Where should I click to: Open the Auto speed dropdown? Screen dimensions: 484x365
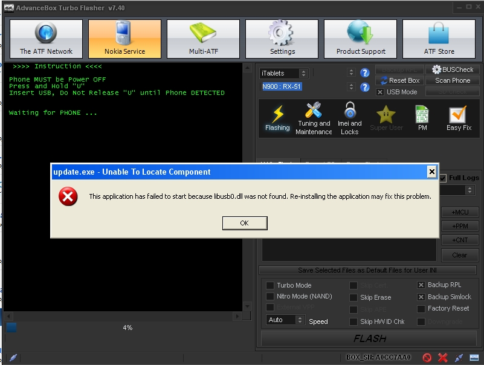286,320
